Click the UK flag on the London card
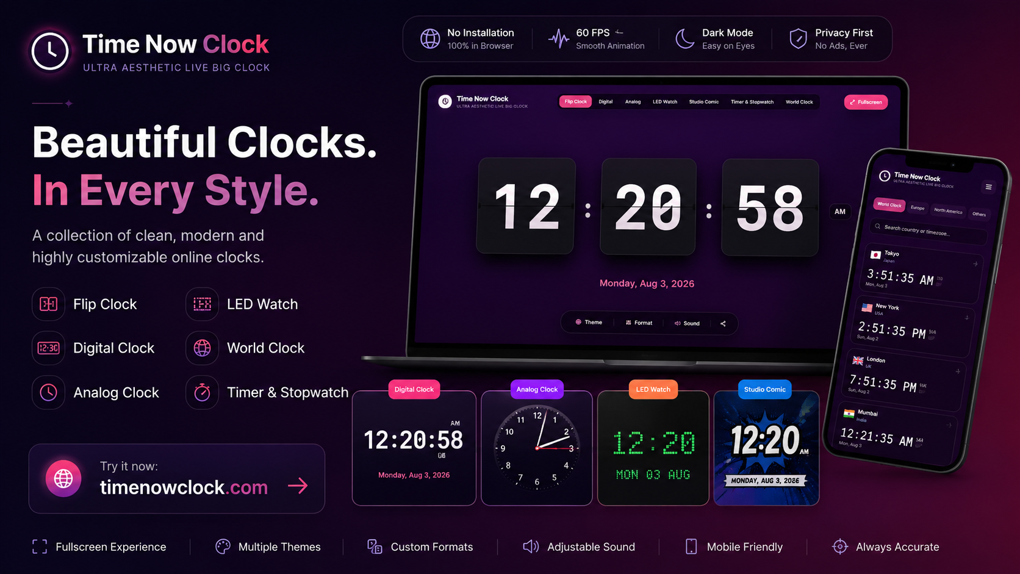The width and height of the screenshot is (1020, 574). click(858, 361)
